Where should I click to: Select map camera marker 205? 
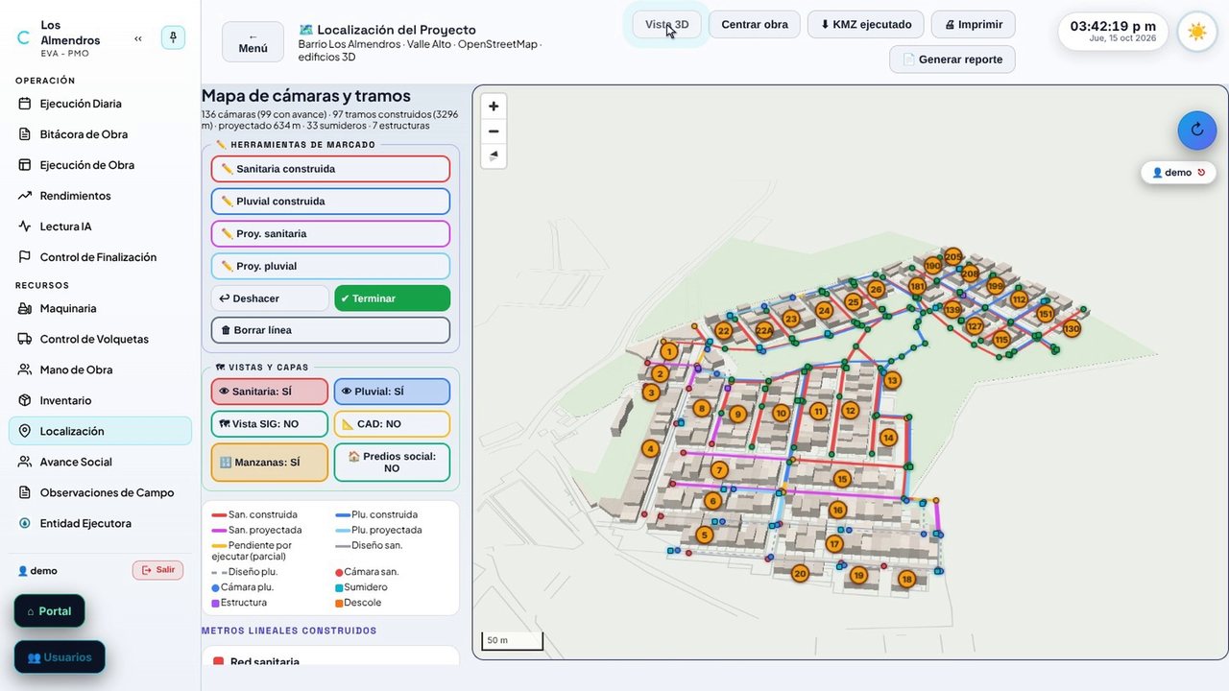tap(952, 256)
